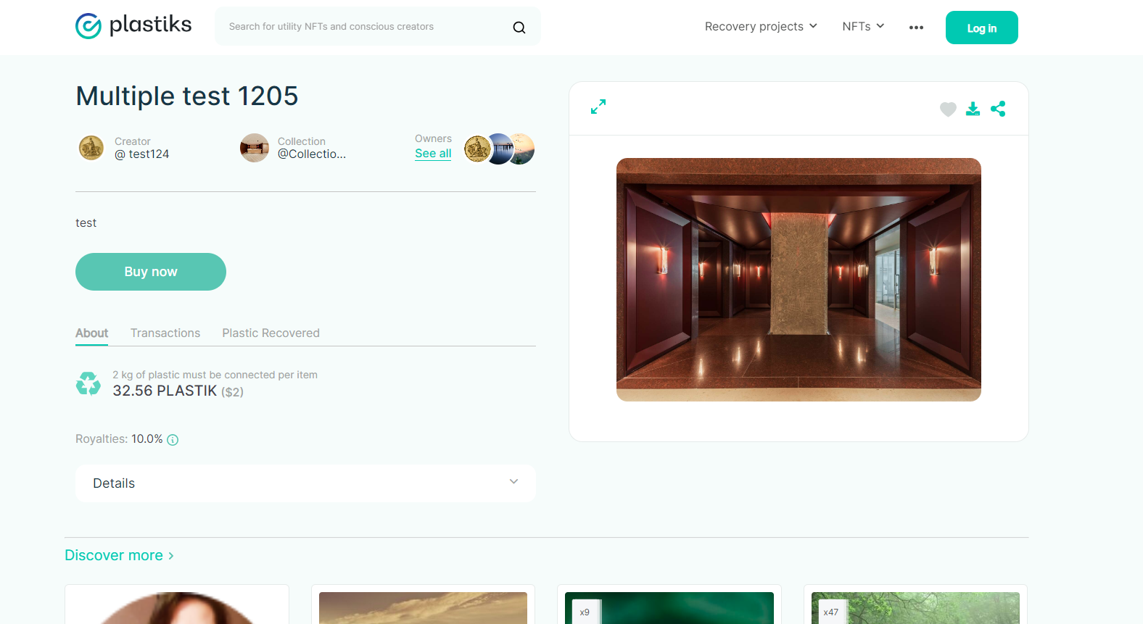Select the About tab
Screen dimensions: 1143x624
pos(92,333)
